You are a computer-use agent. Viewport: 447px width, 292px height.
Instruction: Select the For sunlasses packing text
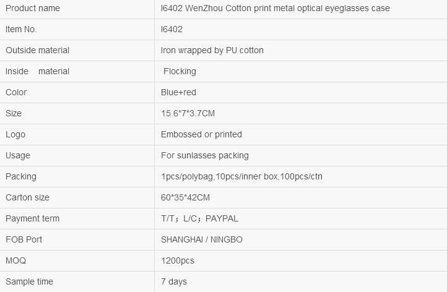205,155
